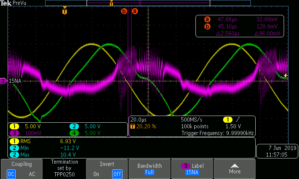Image resolution: width=299 pixels, height=179 pixels.
Task: Click the 47.66µs cursor a time
Action: pos(227,19)
